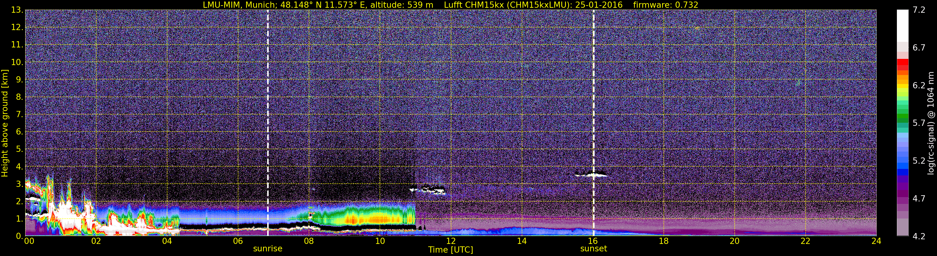The width and height of the screenshot is (937, 256).
Task: Click the time axis tick label 10
Action: point(380,241)
